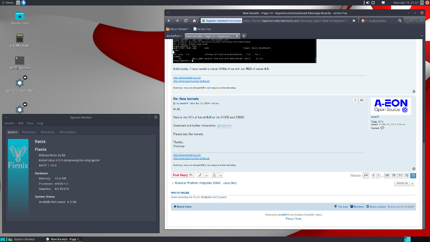The image size is (430, 242).
Task: Close the New kernels tab
Action: pos(237,36)
